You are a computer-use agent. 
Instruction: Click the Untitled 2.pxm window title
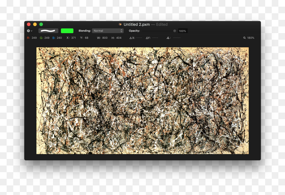click(x=137, y=24)
